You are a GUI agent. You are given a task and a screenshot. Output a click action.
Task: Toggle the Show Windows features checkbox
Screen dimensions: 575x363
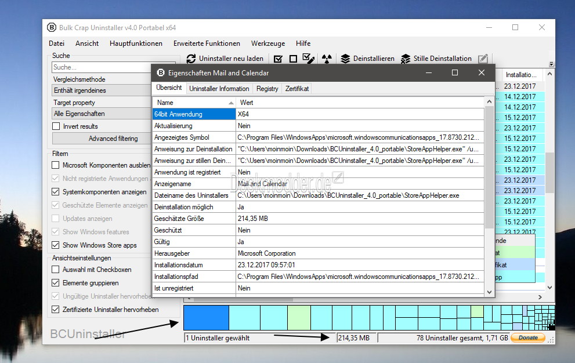(x=55, y=232)
